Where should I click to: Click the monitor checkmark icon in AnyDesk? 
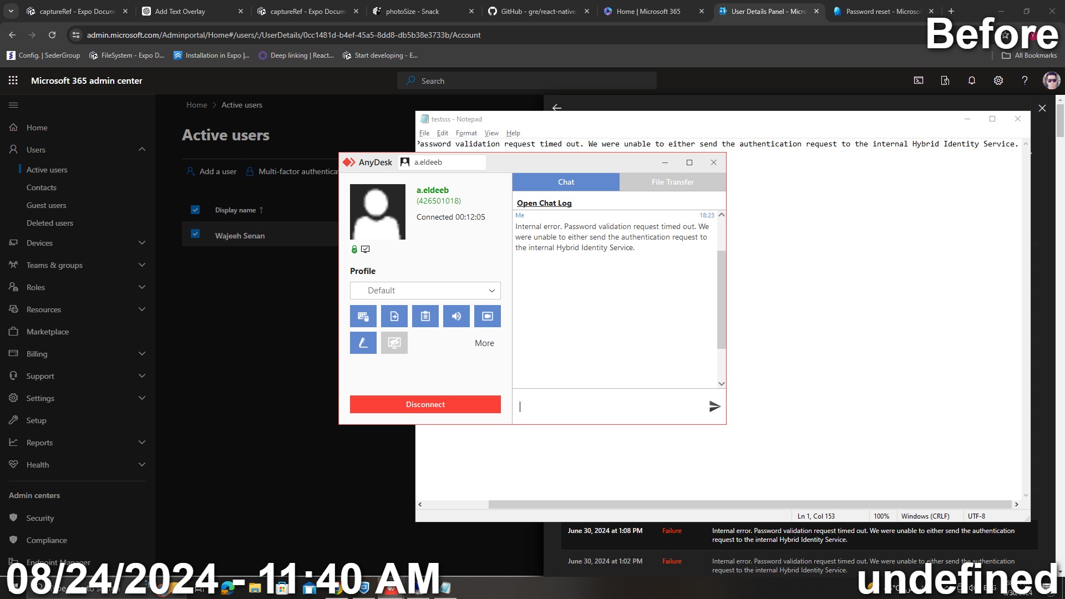[x=366, y=250]
